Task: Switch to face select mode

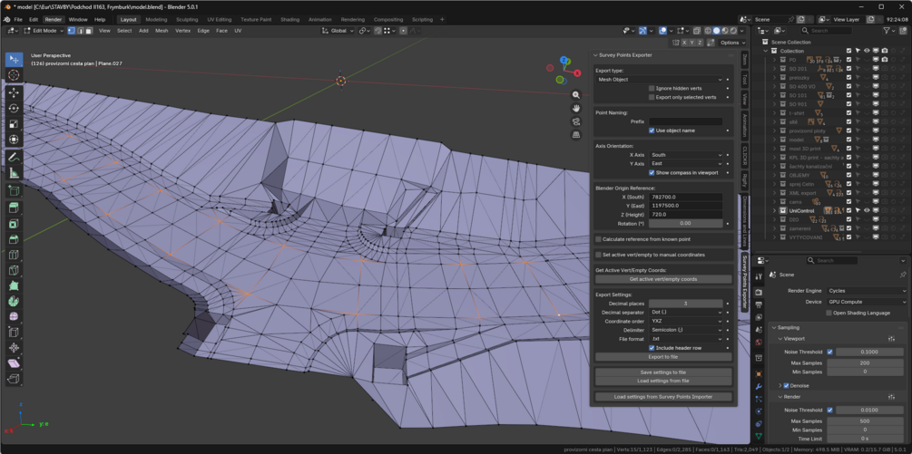Action: pos(89,31)
